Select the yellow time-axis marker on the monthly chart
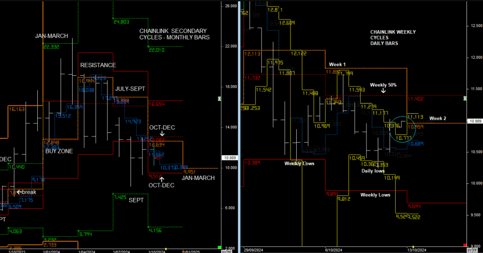483x253 pixels. [x=166, y=249]
